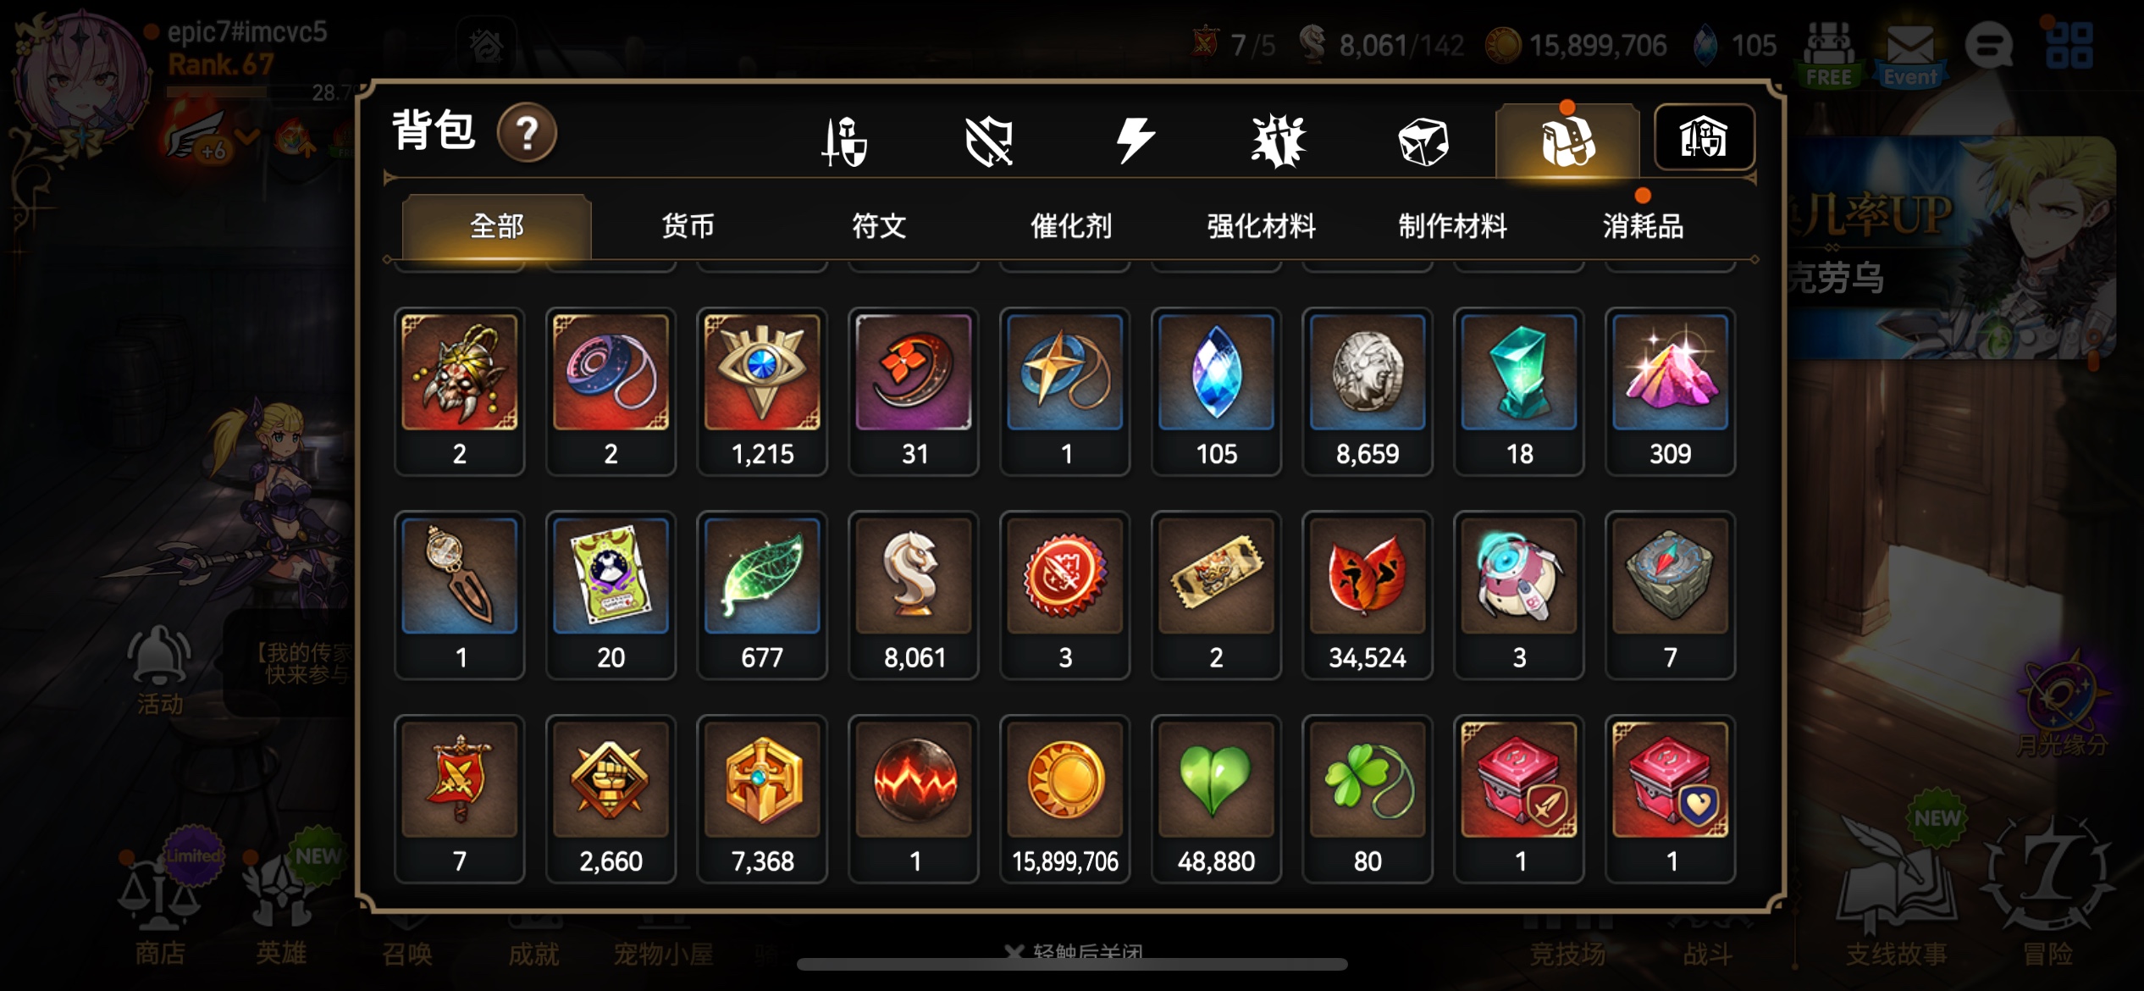This screenshot has height=991, width=2144.
Task: Select the green leaf item 677
Action: coord(762,595)
